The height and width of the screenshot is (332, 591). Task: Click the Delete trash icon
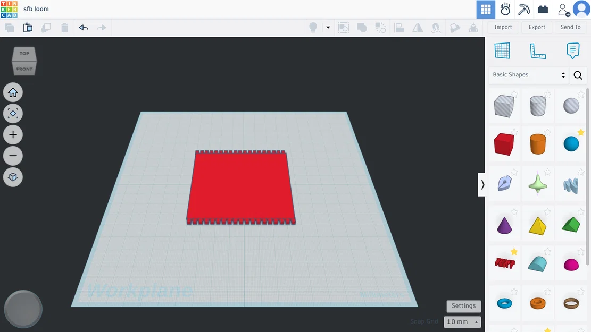click(x=64, y=28)
